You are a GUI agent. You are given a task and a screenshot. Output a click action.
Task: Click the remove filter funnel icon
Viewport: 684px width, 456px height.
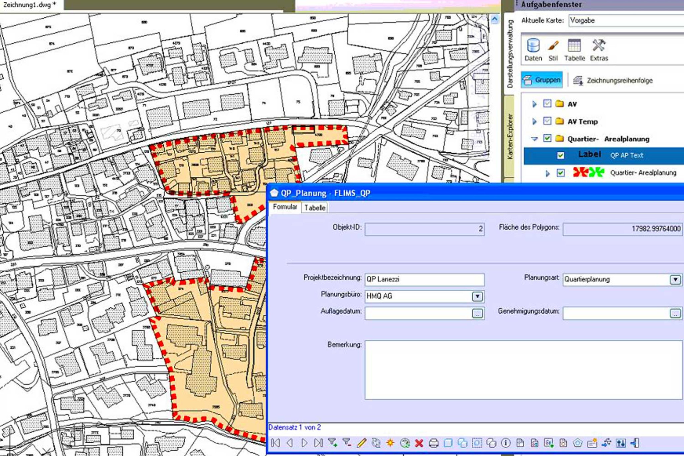point(347,443)
